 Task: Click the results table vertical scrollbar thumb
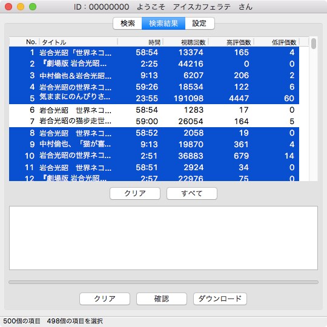coord(314,44)
